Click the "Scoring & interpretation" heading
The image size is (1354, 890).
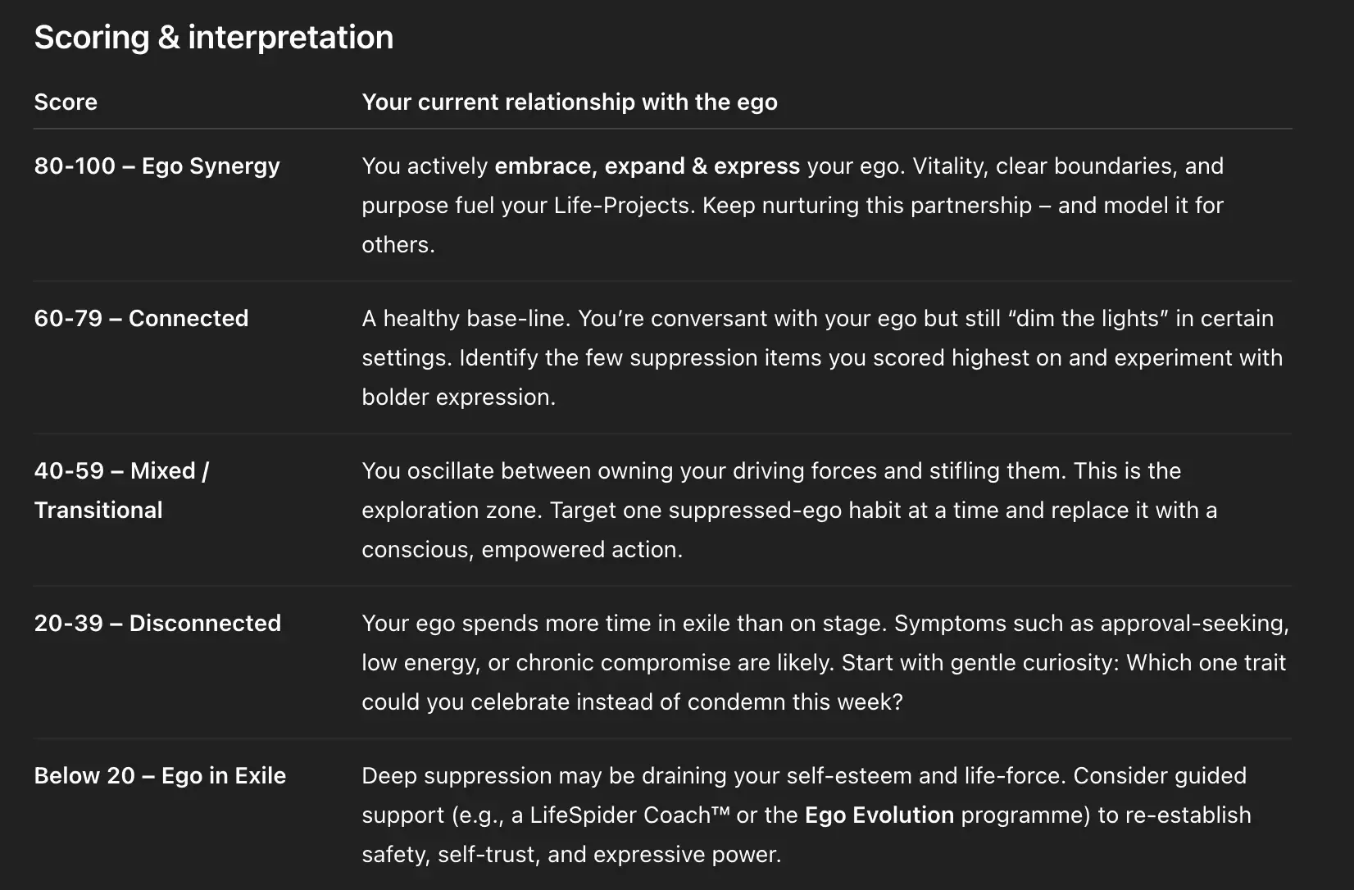coord(213,38)
